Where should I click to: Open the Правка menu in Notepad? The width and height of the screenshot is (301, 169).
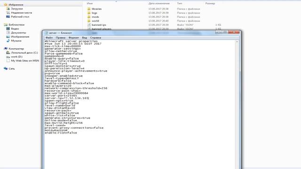coord(61,38)
